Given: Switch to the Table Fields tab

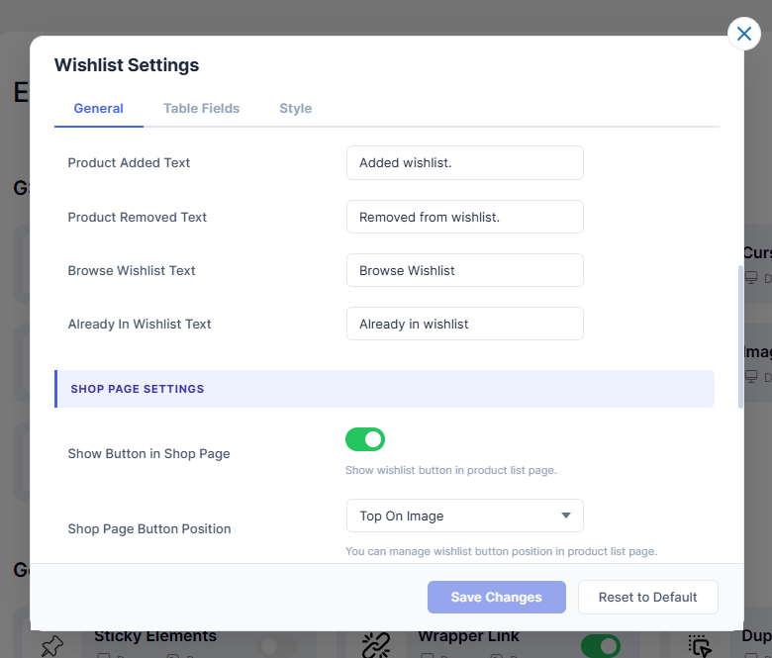Looking at the screenshot, I should (201, 109).
